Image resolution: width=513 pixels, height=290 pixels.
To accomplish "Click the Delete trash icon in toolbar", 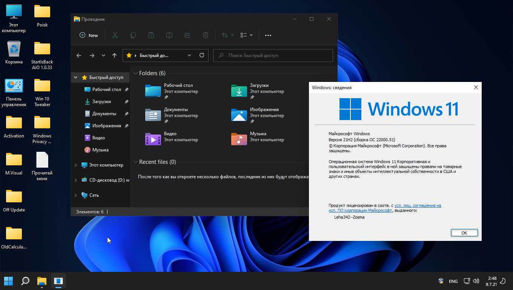I will (x=206, y=35).
